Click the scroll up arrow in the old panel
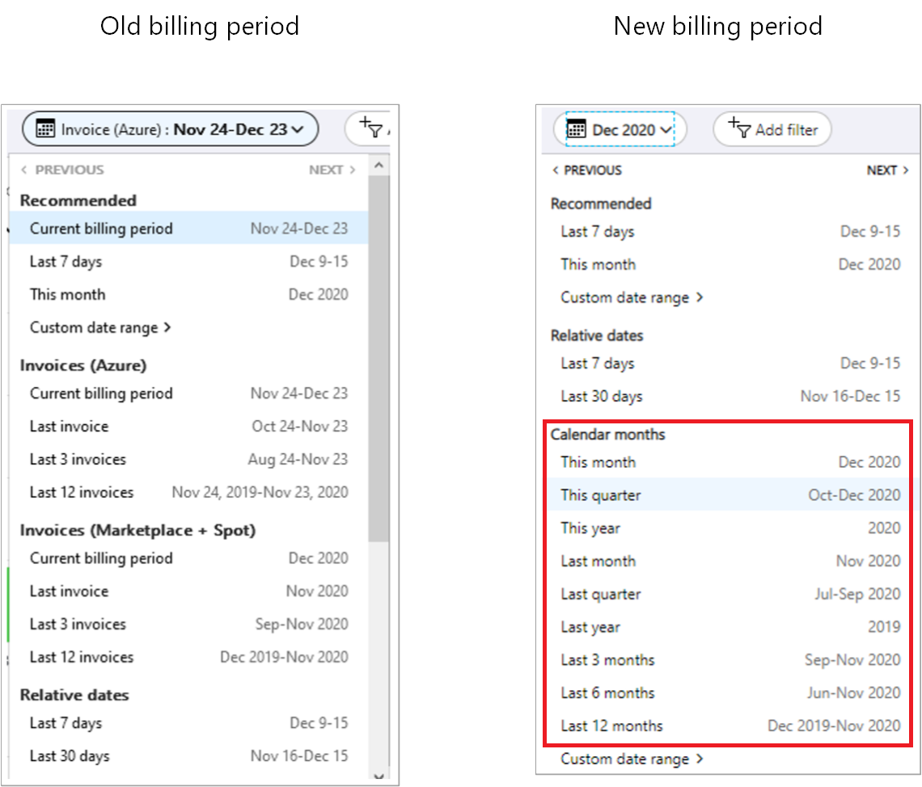922x787 pixels. pos(379,166)
